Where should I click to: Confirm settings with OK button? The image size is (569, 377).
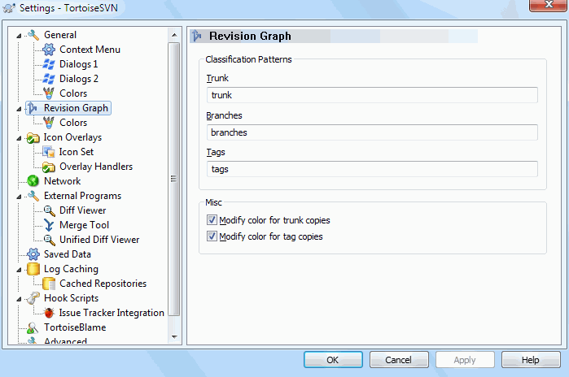(333, 360)
